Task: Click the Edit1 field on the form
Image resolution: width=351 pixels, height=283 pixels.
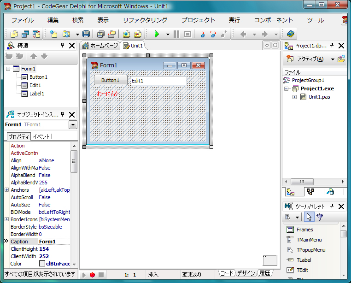Action: 158,81
